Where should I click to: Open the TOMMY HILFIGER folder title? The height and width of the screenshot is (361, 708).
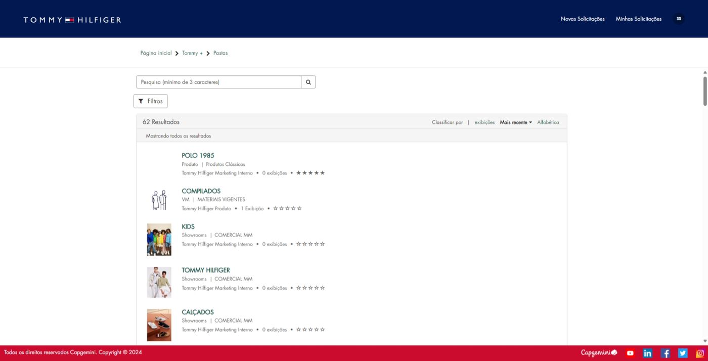[206, 270]
